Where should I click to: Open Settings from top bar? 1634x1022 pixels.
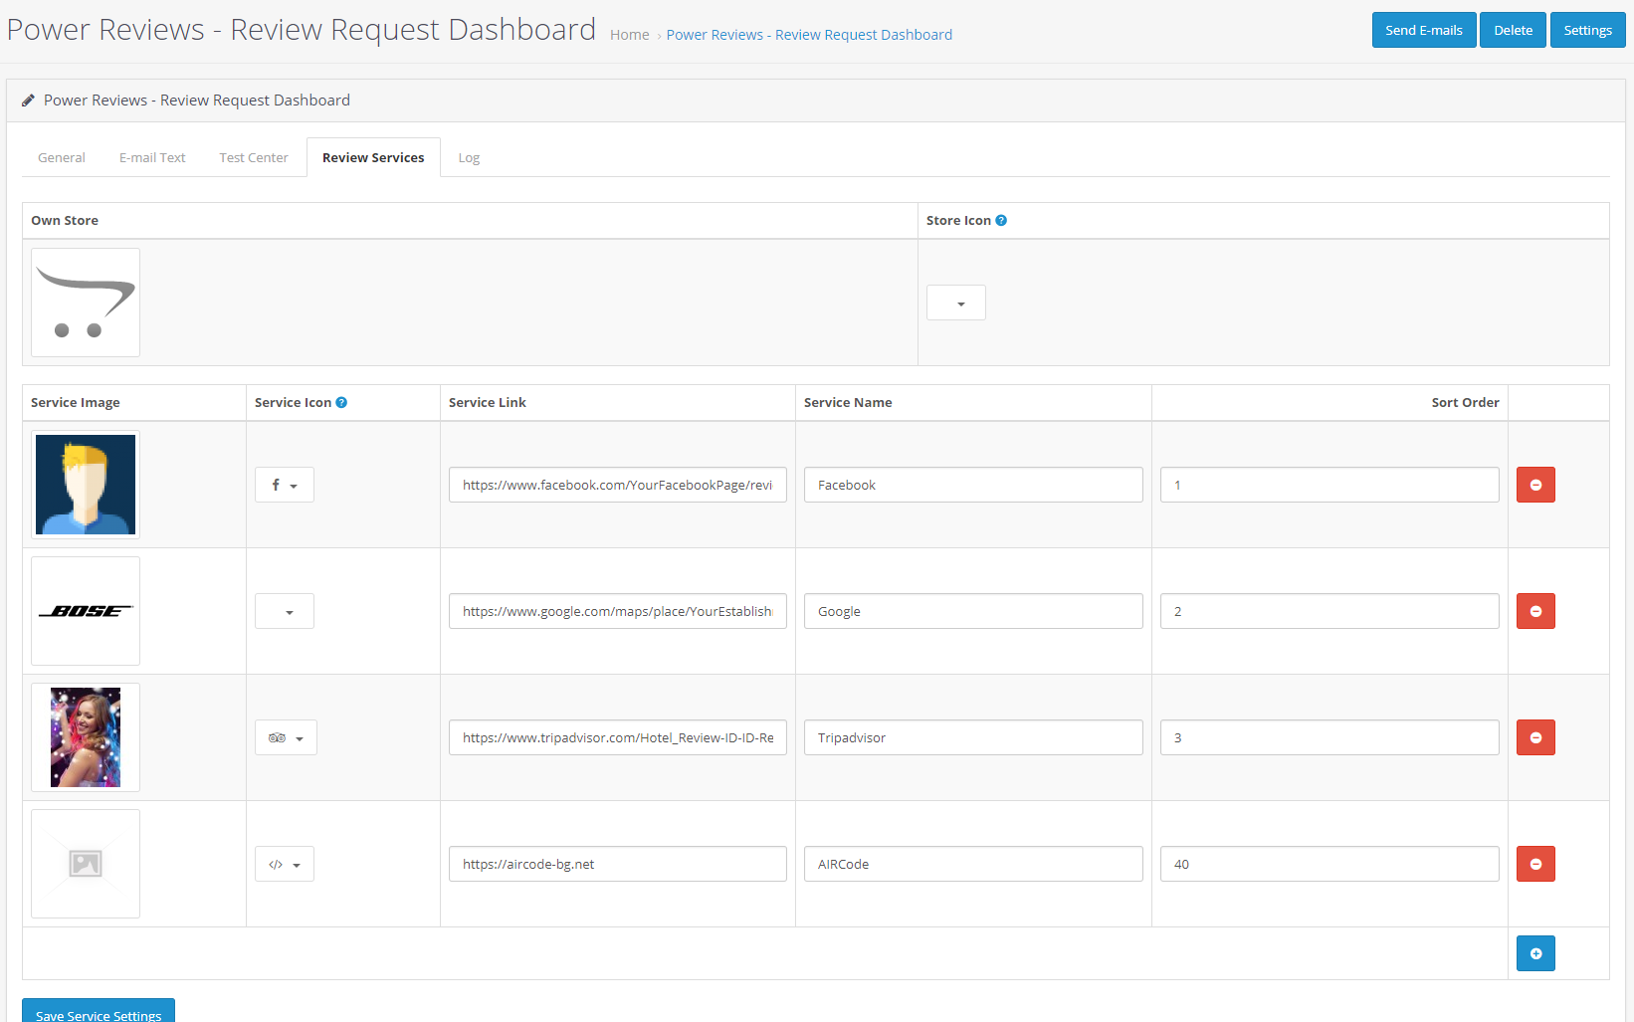click(x=1587, y=30)
